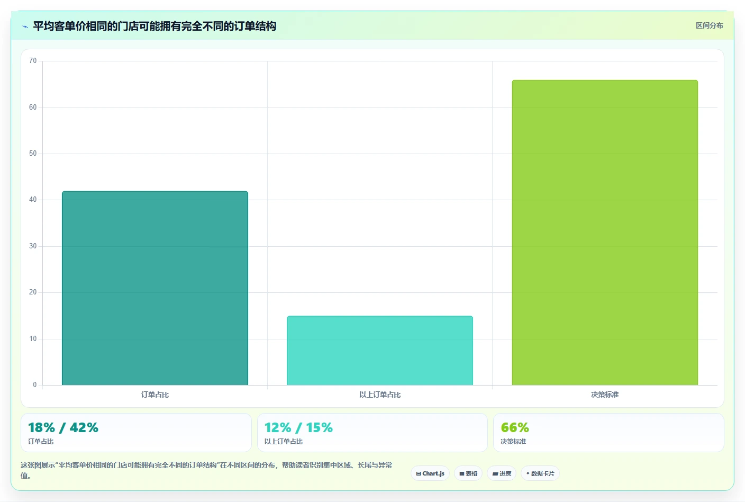
Task: Click the y-axis value 60
Action: pos(33,107)
